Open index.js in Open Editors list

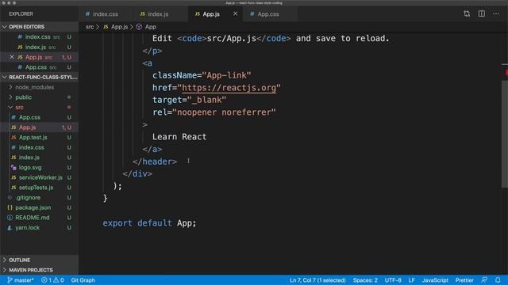tap(39, 47)
